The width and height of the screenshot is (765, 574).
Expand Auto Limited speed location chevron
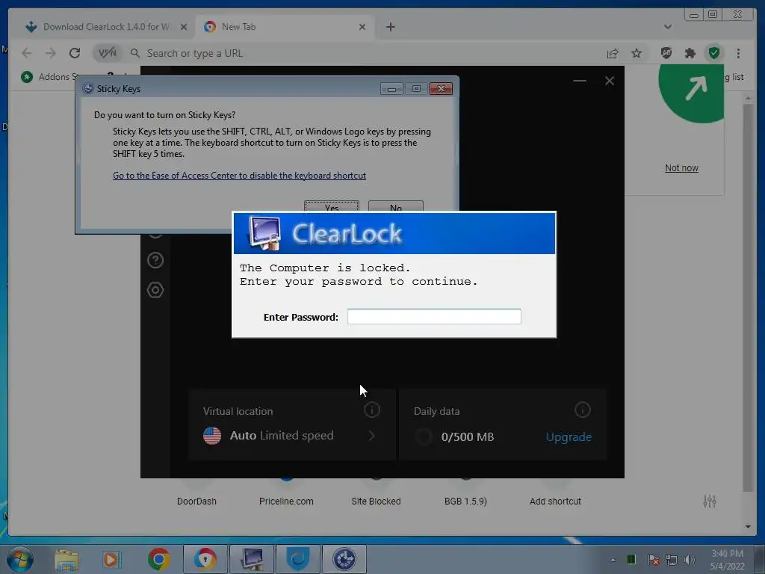[x=372, y=436]
